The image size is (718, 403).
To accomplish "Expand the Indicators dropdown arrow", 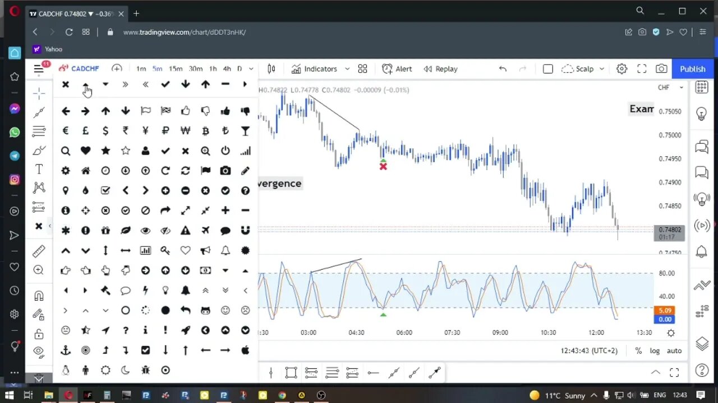I will 347,69.
